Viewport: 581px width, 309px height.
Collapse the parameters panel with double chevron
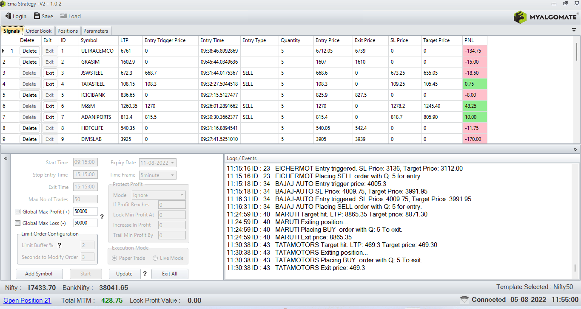click(6, 158)
